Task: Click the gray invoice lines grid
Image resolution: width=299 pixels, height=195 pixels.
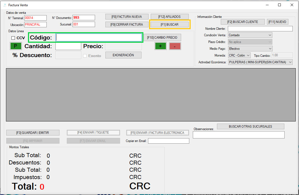Action: coord(151,95)
